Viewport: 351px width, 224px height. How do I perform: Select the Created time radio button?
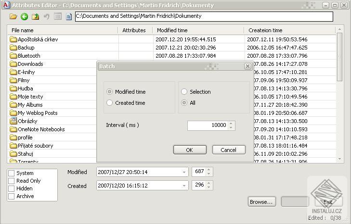click(109, 103)
